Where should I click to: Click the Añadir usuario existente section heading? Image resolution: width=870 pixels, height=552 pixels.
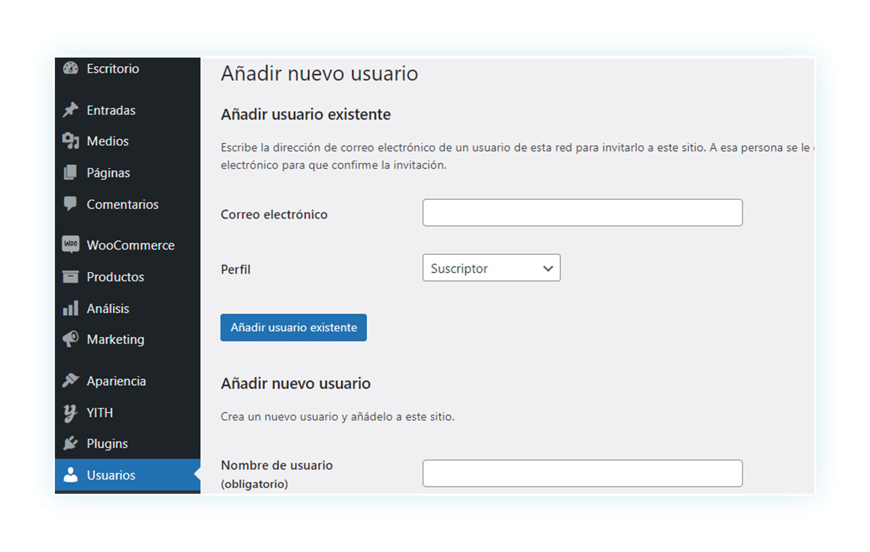tap(306, 114)
